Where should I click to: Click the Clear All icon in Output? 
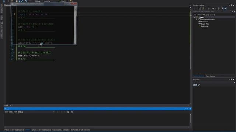point(68,112)
